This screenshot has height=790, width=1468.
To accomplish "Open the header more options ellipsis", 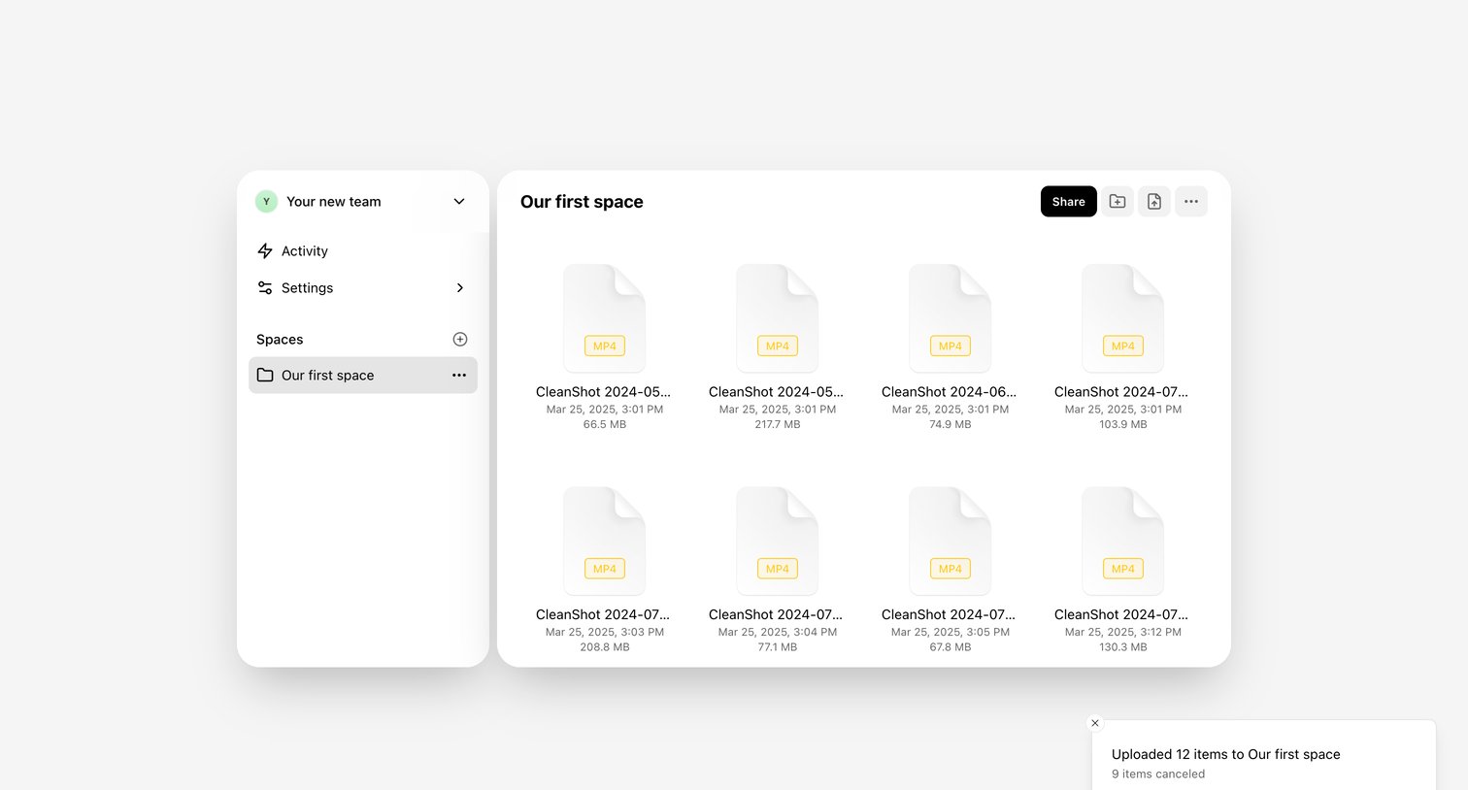I will 1191,202.
